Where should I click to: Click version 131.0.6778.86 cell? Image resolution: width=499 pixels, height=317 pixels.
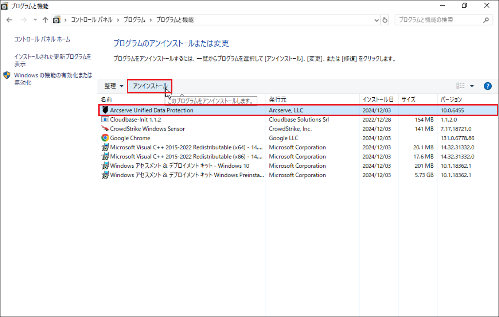[x=457, y=138]
